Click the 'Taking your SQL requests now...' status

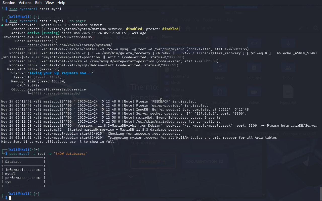click(60, 73)
